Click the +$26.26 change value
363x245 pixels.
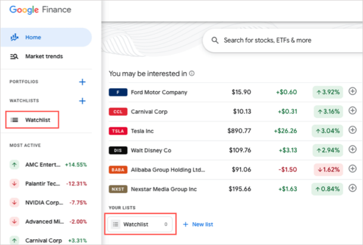pyautogui.click(x=286, y=131)
